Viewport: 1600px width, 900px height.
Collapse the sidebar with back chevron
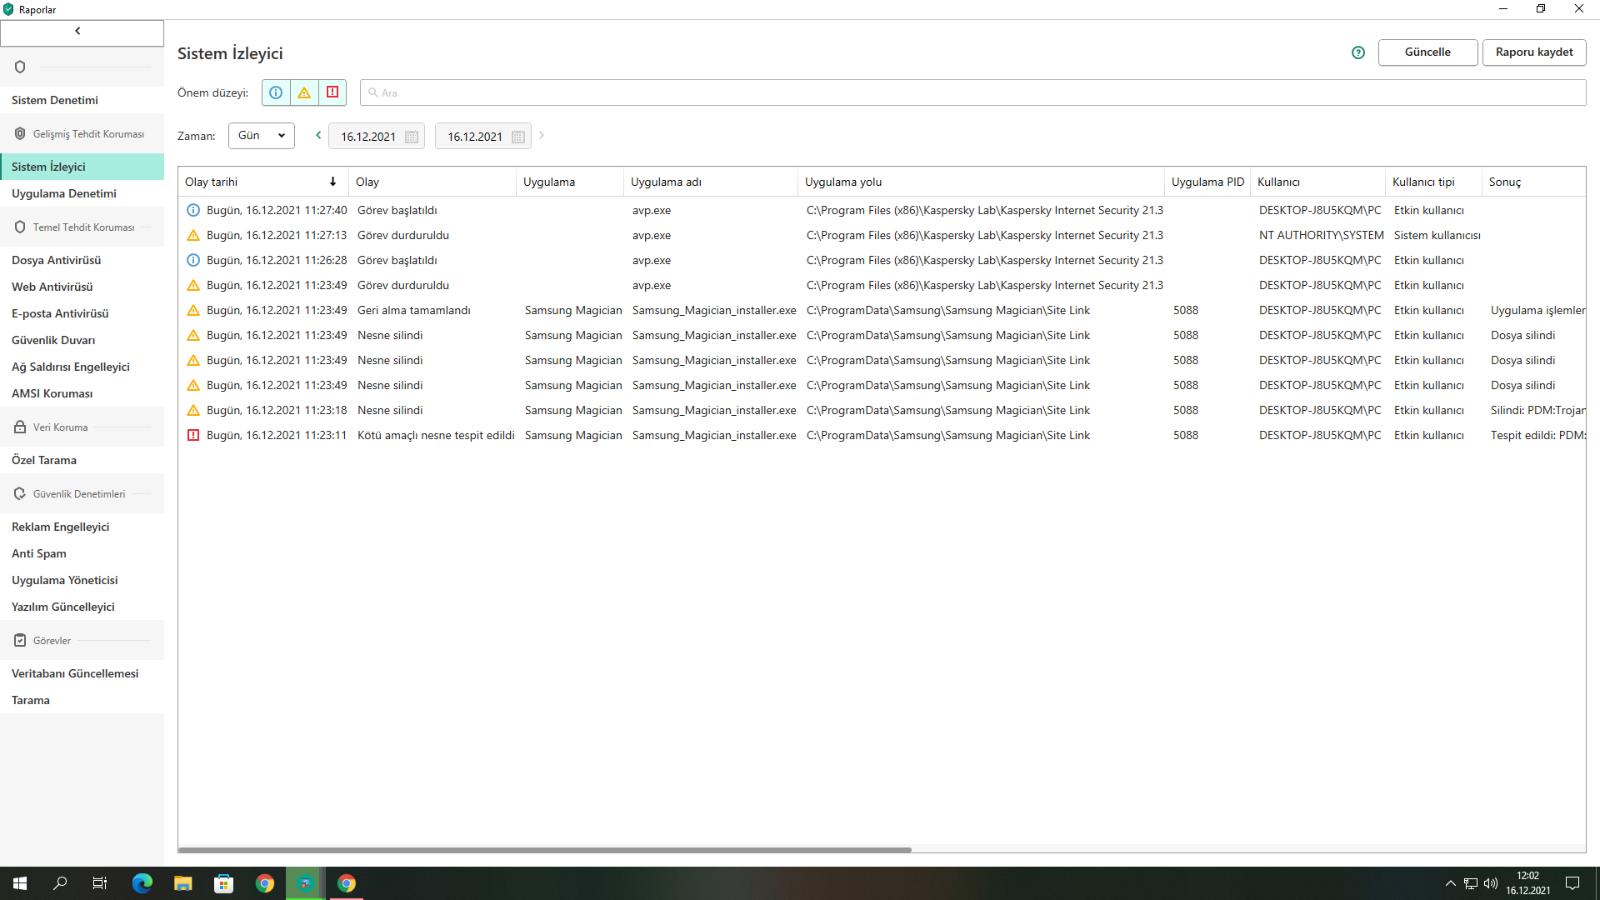click(78, 31)
